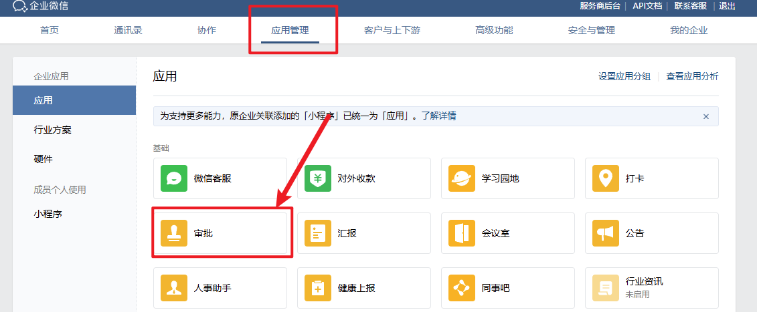
Task: Select the 打卡 location pin icon
Action: 606,178
